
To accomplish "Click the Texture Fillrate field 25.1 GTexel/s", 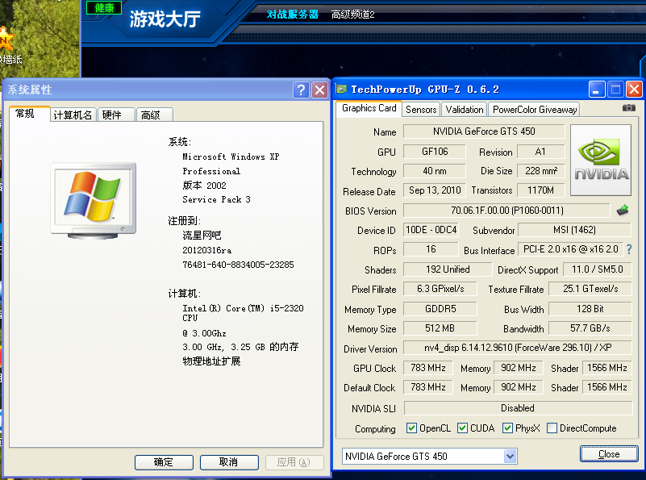I will tap(590, 289).
